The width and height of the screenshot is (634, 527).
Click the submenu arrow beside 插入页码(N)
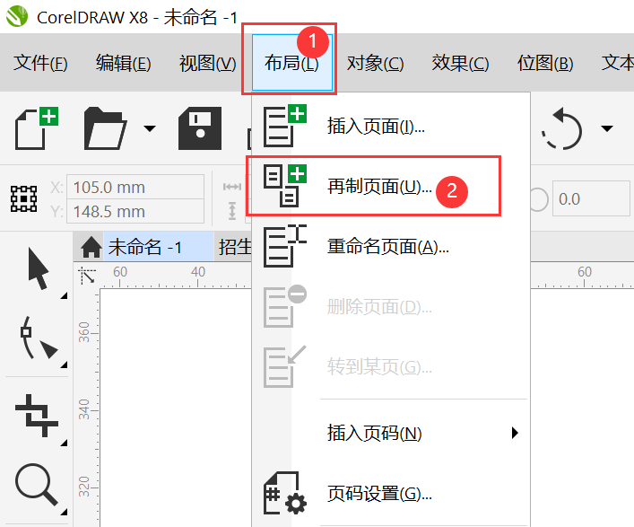coord(515,433)
